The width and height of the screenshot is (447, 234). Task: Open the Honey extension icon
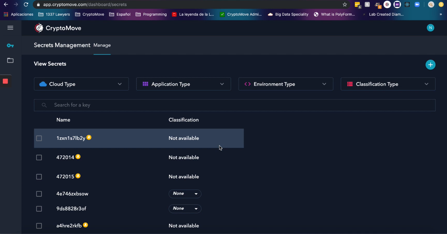(x=367, y=4)
